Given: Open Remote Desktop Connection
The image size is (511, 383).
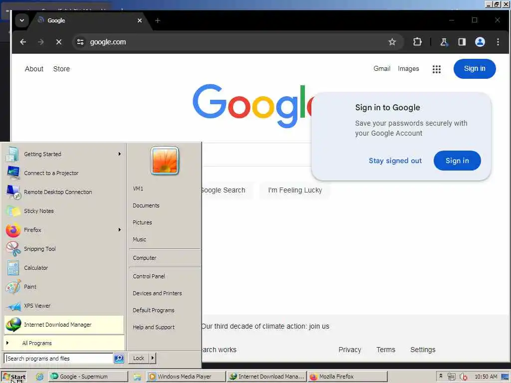Looking at the screenshot, I should 63,192.
